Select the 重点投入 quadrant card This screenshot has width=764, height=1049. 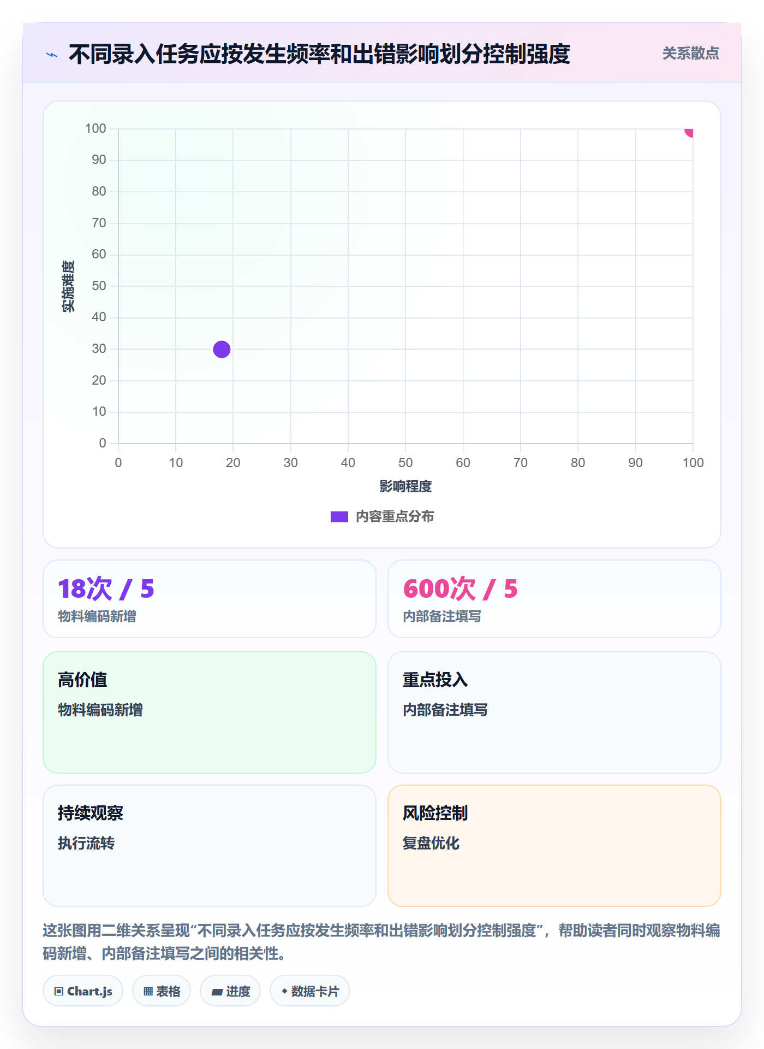554,712
